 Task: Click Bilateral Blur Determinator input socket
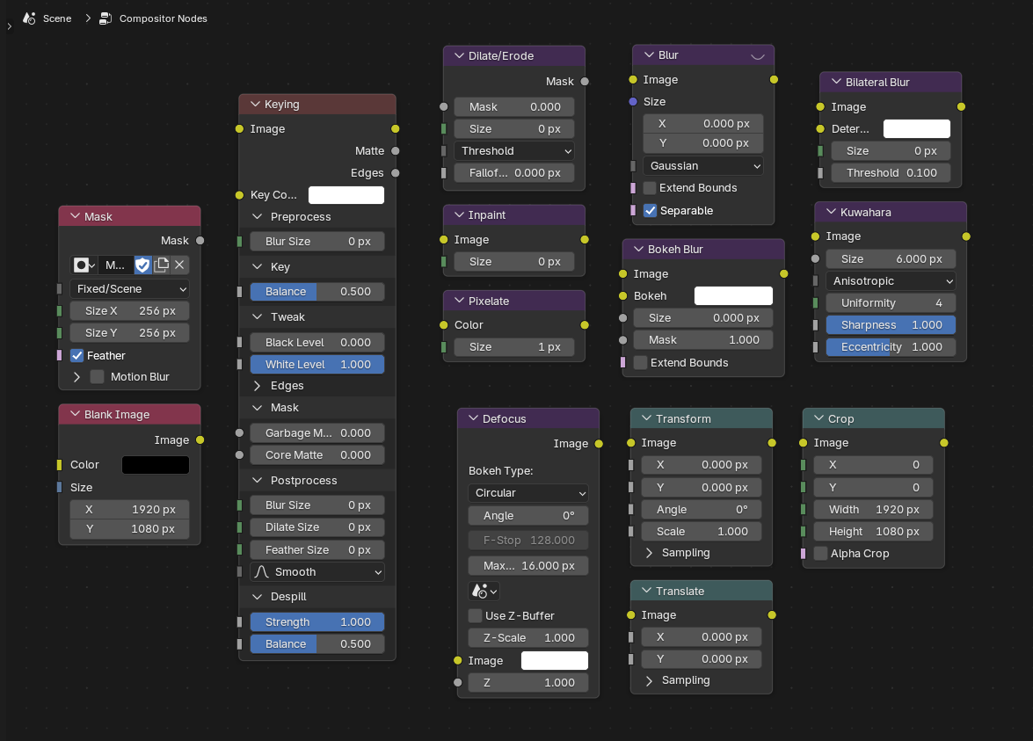[x=820, y=128]
